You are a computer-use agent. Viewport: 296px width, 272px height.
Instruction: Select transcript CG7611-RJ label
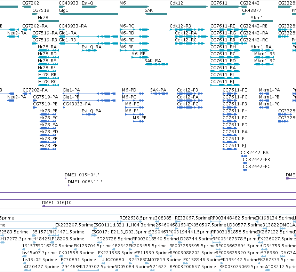(222, 81)
